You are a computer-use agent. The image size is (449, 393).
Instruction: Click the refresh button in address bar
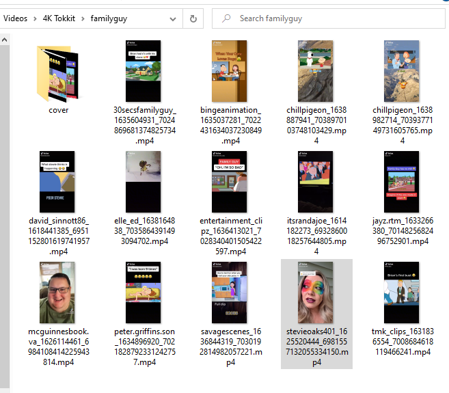193,18
